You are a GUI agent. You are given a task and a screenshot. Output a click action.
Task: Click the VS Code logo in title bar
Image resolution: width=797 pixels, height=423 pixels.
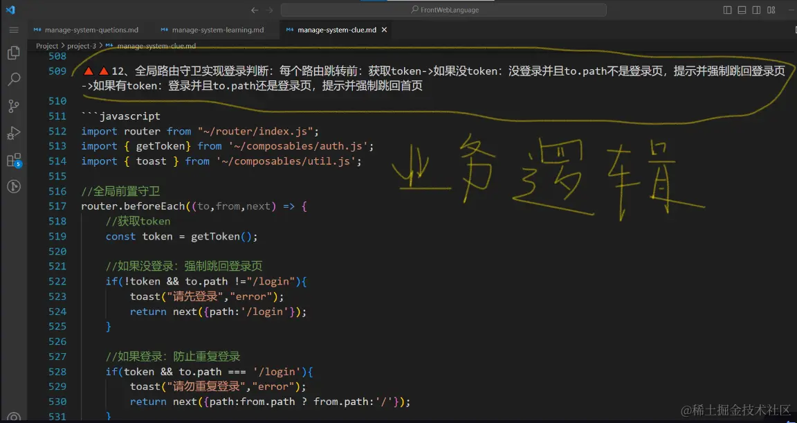tap(10, 10)
